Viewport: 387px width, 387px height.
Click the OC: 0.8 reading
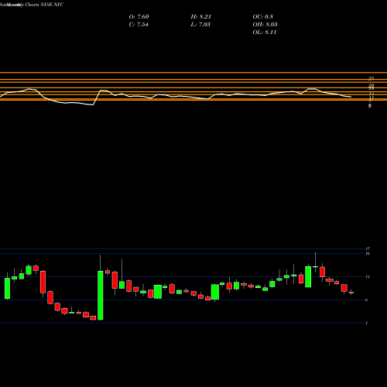click(263, 17)
